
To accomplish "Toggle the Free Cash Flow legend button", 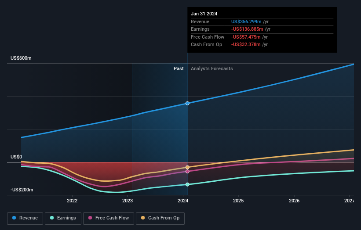I will [x=109, y=218].
